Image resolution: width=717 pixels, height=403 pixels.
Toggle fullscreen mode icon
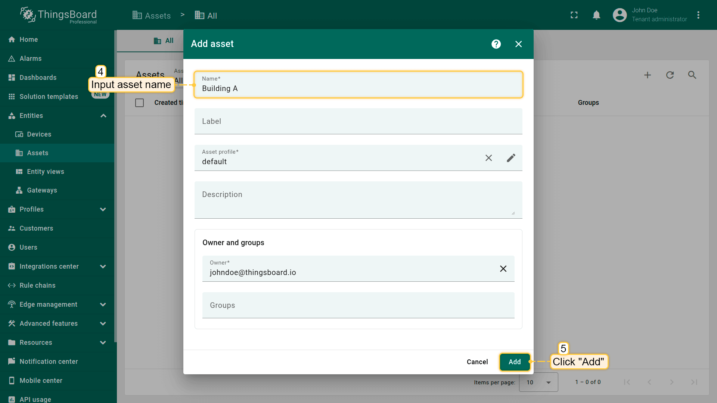574,15
